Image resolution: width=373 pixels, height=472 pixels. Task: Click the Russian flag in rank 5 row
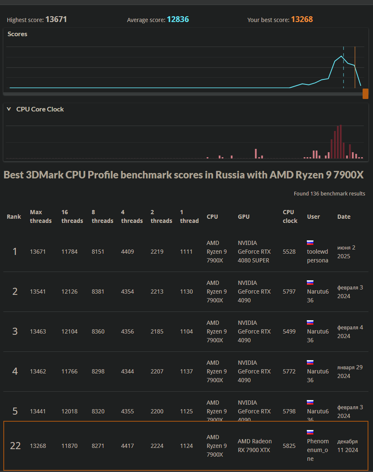tap(310, 402)
